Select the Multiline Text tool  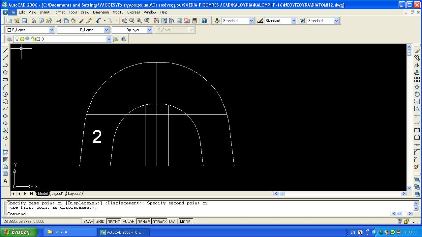tap(5, 181)
